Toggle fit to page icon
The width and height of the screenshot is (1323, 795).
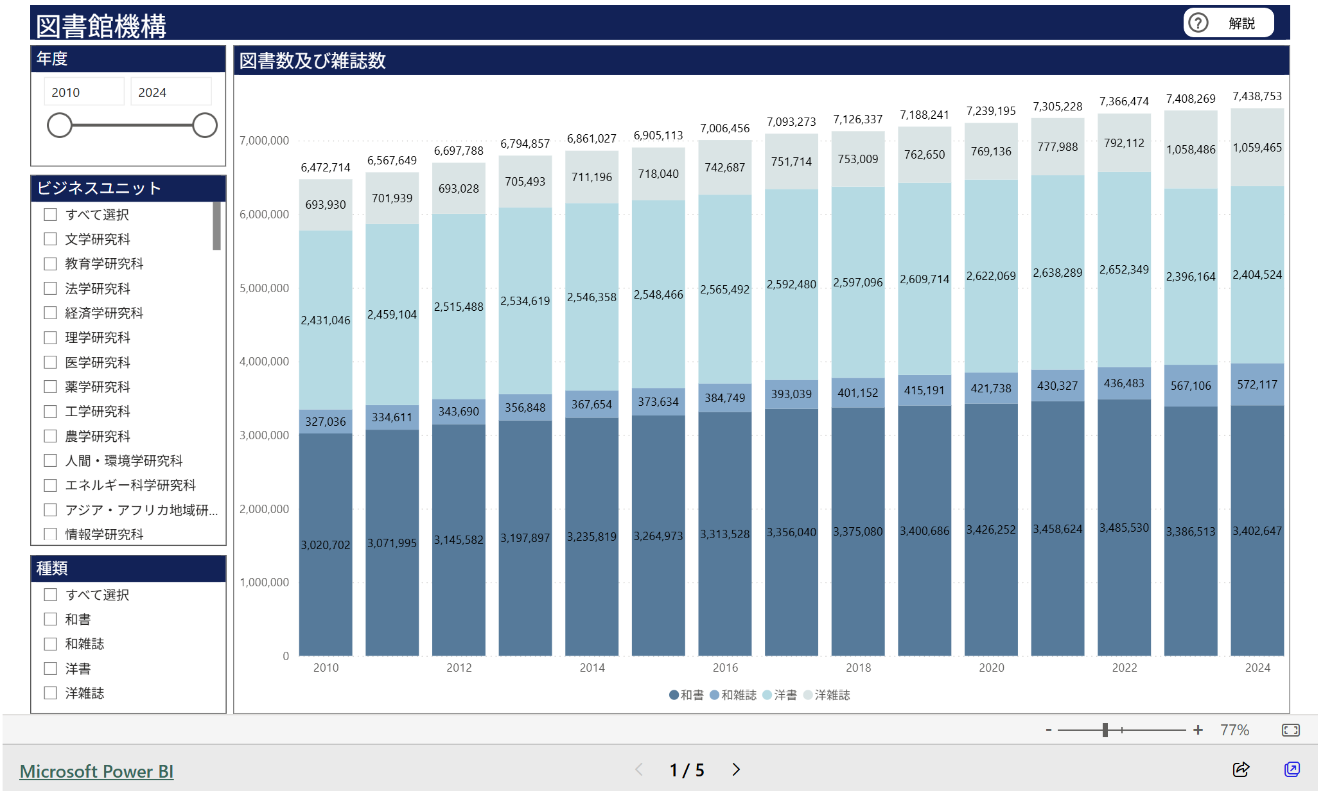point(1290,730)
